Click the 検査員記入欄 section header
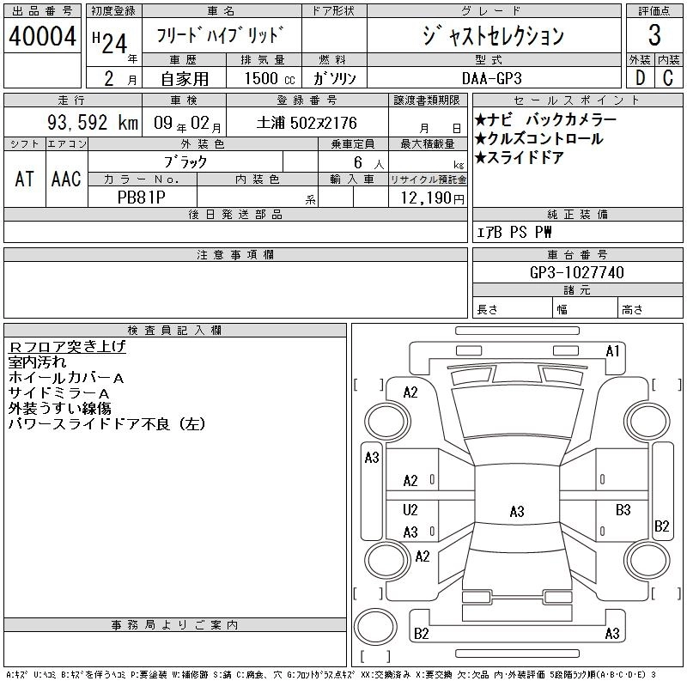 point(175,331)
